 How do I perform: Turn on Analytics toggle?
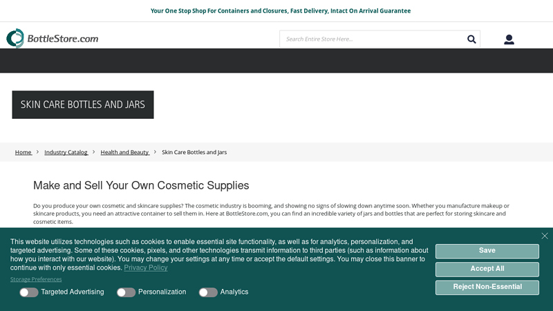tap(208, 292)
